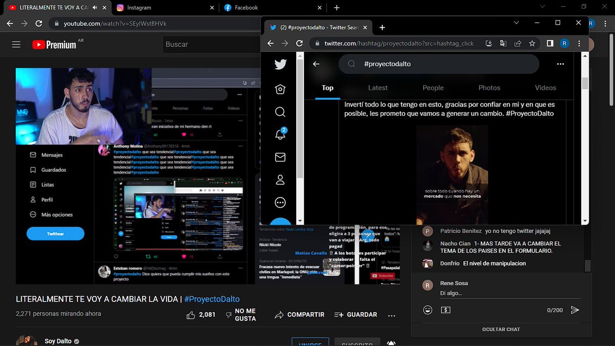Expand tab search chevron in YouTube window
Viewport: 615px width, 346px height.
543,7
